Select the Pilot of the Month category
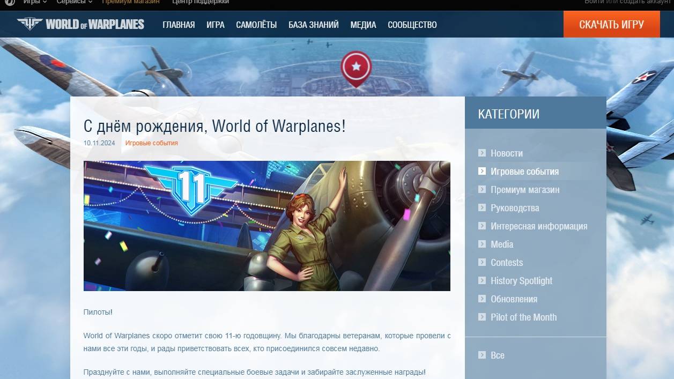This screenshot has width=674, height=379. 524,317
